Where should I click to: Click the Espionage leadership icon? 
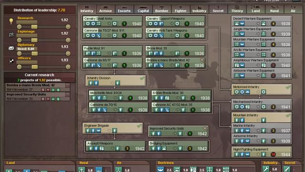click(11, 35)
